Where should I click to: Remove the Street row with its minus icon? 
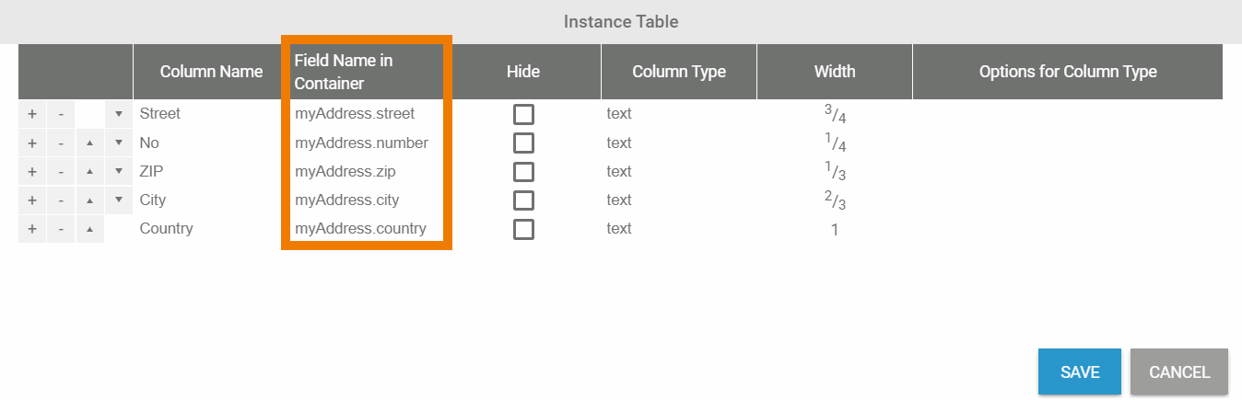(x=61, y=114)
